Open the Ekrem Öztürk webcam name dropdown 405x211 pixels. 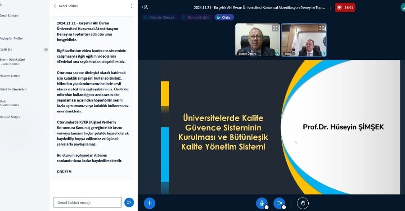248,54
